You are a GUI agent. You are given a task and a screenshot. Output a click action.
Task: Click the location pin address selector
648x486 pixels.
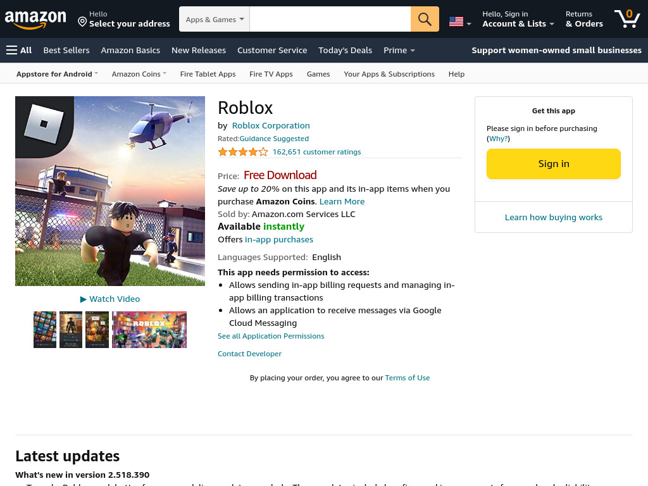pos(124,20)
